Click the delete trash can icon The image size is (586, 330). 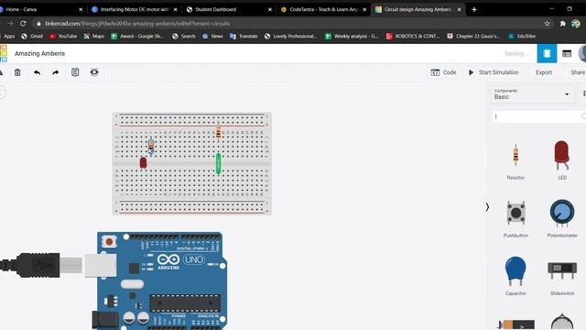pyautogui.click(x=17, y=72)
